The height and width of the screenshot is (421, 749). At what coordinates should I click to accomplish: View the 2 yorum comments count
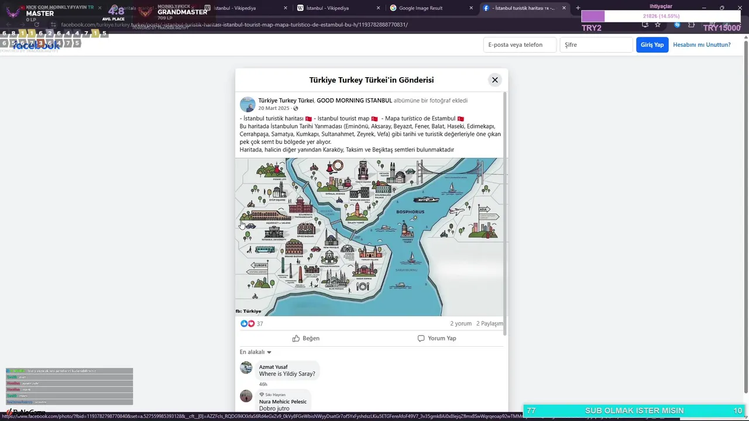tap(461, 323)
